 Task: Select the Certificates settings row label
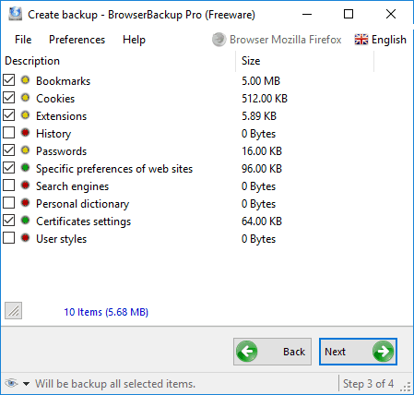pyautogui.click(x=83, y=221)
